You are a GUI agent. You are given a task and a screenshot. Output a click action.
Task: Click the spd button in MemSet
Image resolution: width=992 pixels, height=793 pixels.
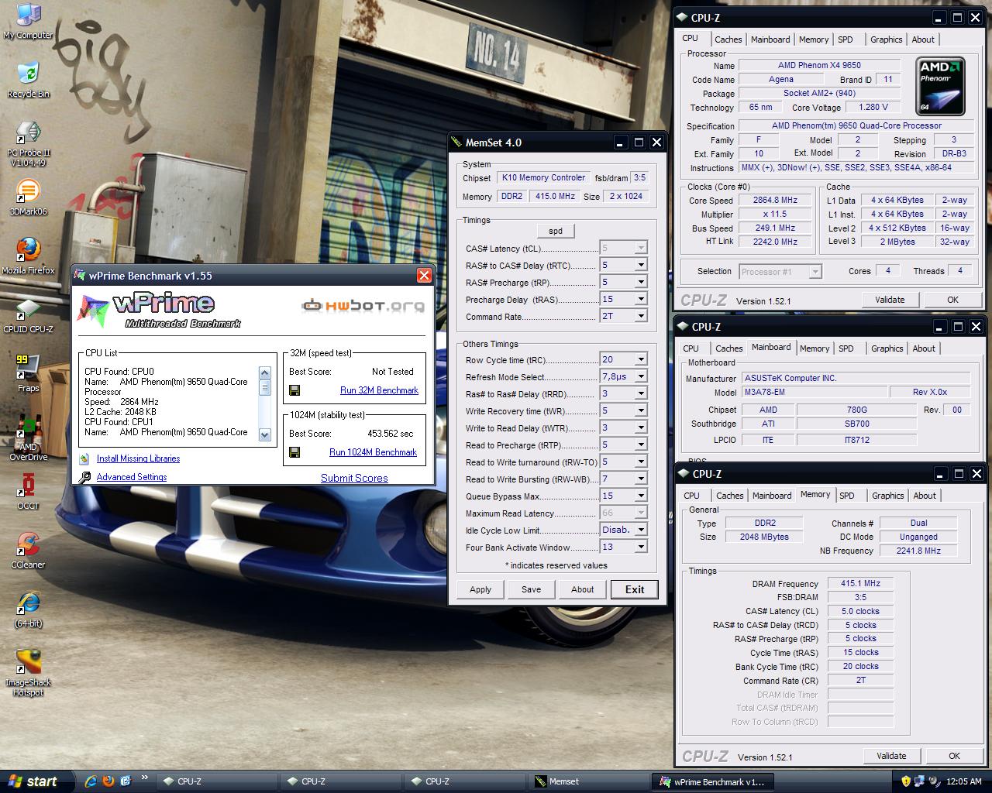[x=556, y=231]
